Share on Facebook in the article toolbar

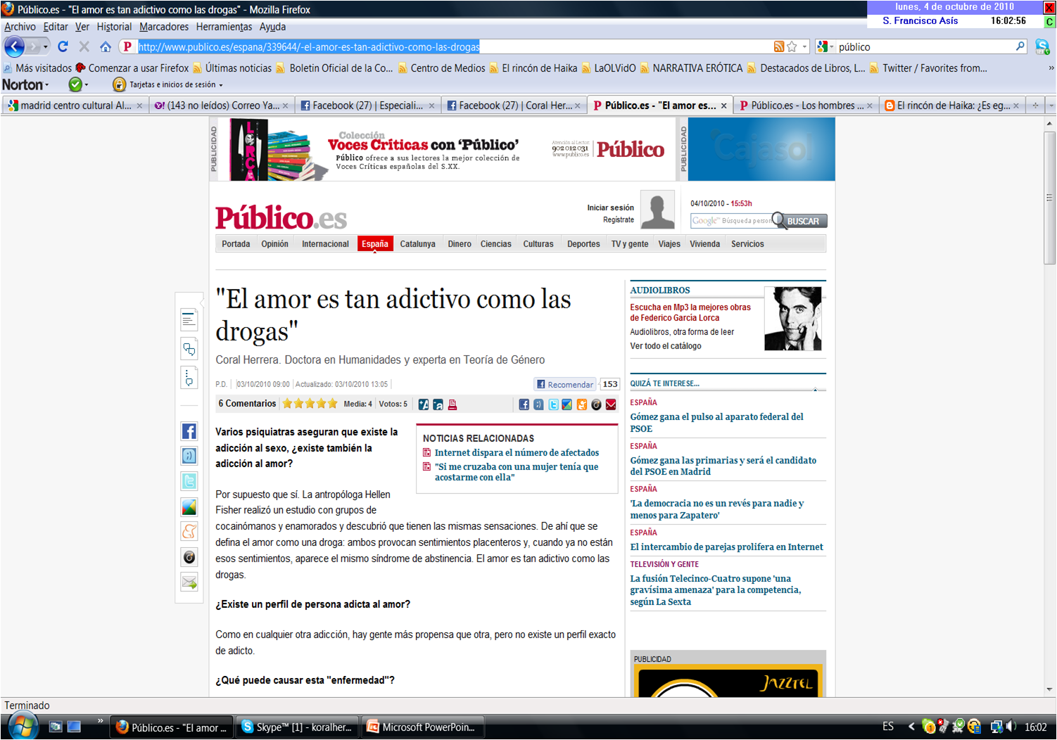pyautogui.click(x=524, y=404)
